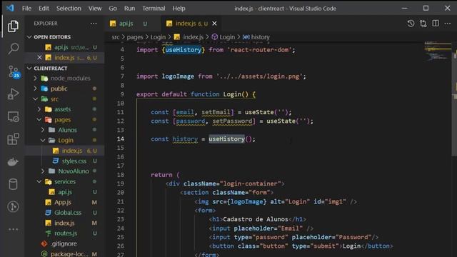
Task: Open the Go menu
Action: tap(113, 8)
